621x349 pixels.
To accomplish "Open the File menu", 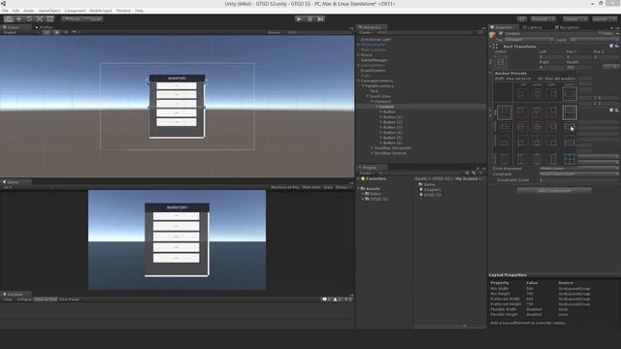I will (5, 11).
